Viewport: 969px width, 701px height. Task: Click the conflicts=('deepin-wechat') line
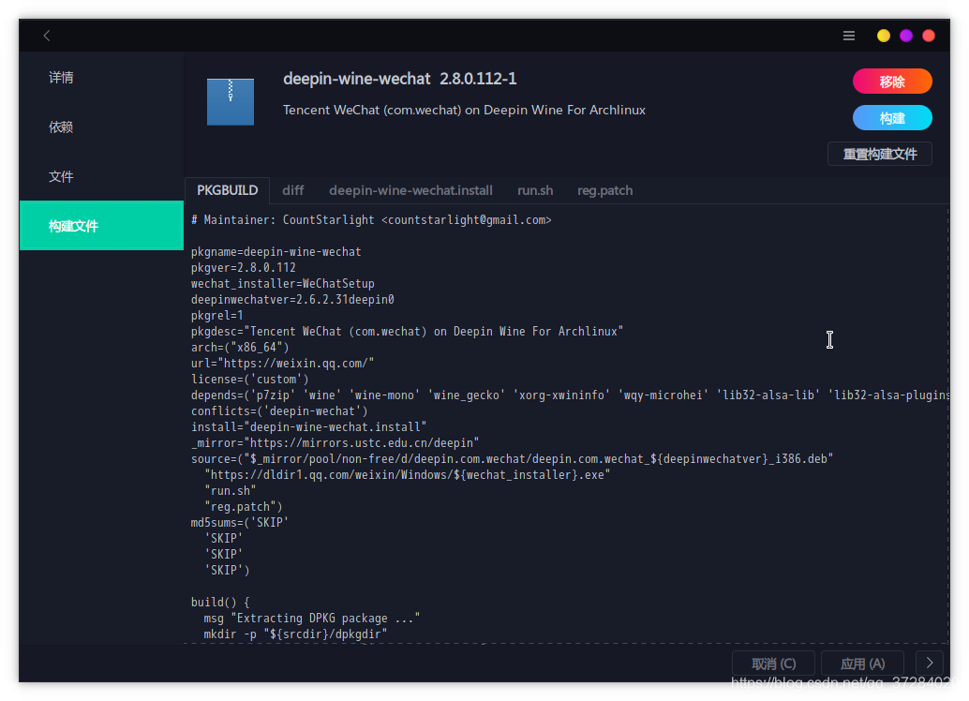point(279,411)
